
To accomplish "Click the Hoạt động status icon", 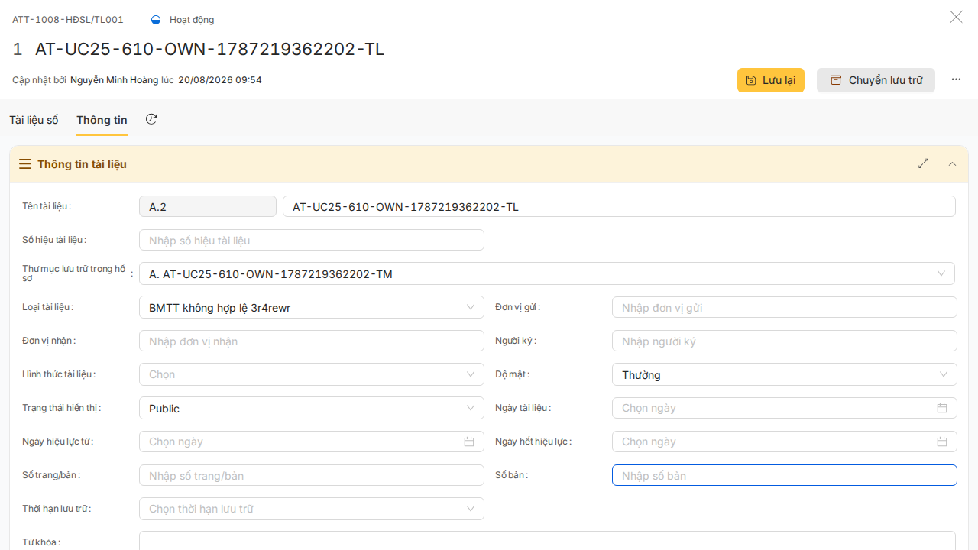I will pyautogui.click(x=156, y=20).
